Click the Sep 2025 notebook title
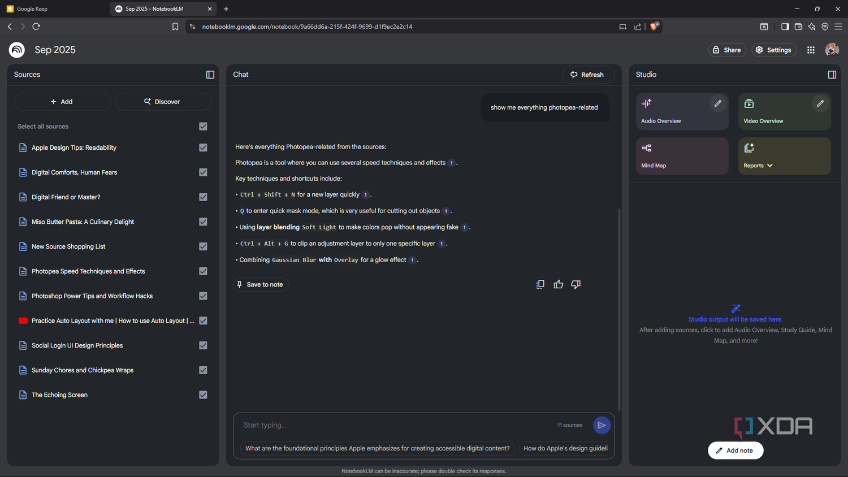Image resolution: width=848 pixels, height=477 pixels. (x=55, y=50)
